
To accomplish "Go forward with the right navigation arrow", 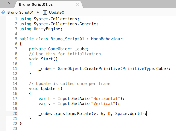I will point(9,4).
